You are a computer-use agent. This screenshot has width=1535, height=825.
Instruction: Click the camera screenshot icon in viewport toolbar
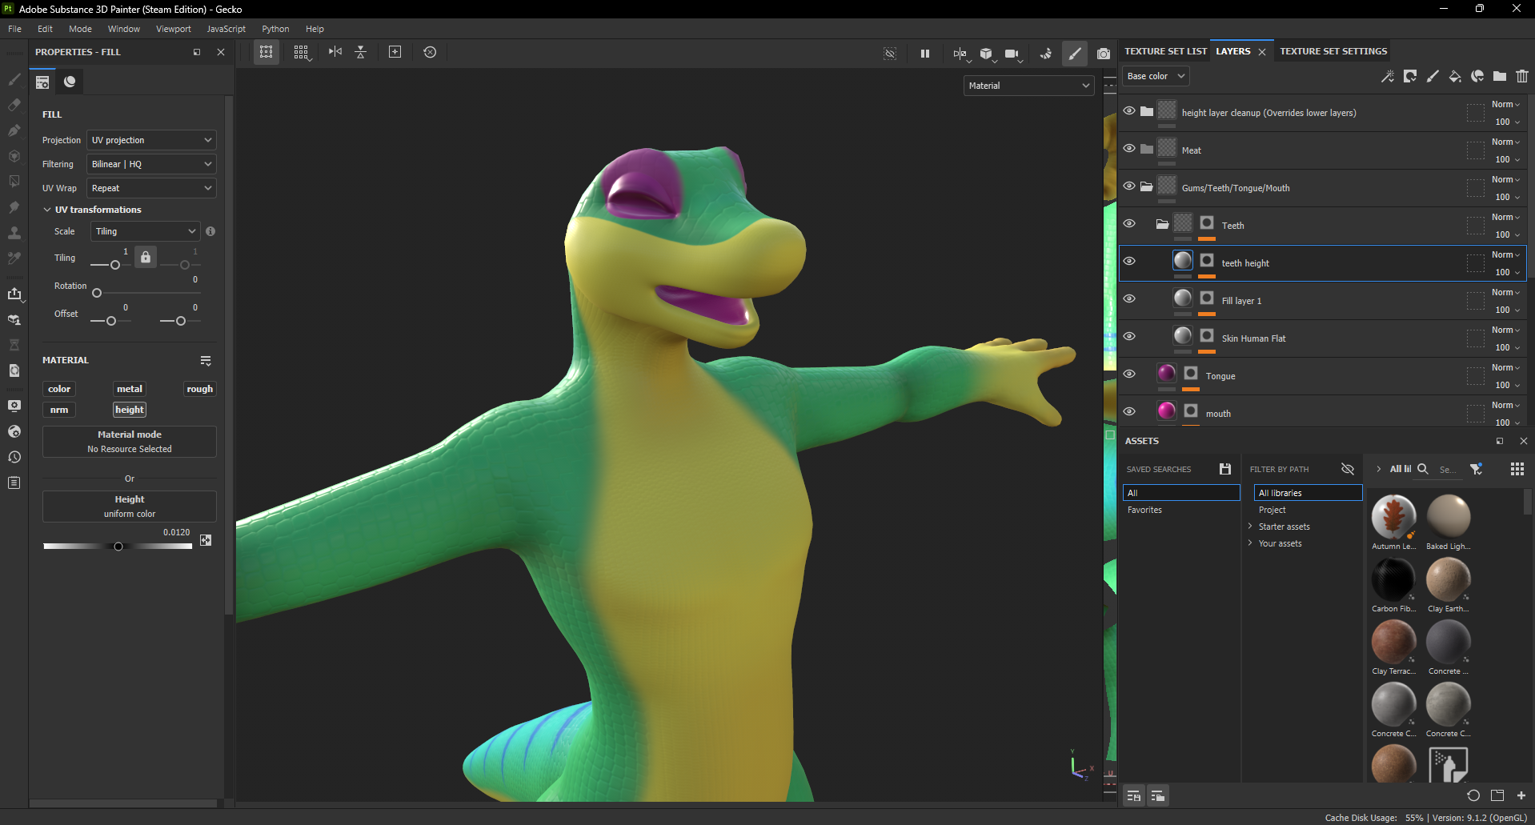pos(1104,54)
